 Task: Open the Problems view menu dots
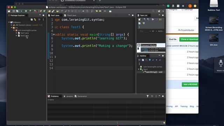click(x=156, y=96)
